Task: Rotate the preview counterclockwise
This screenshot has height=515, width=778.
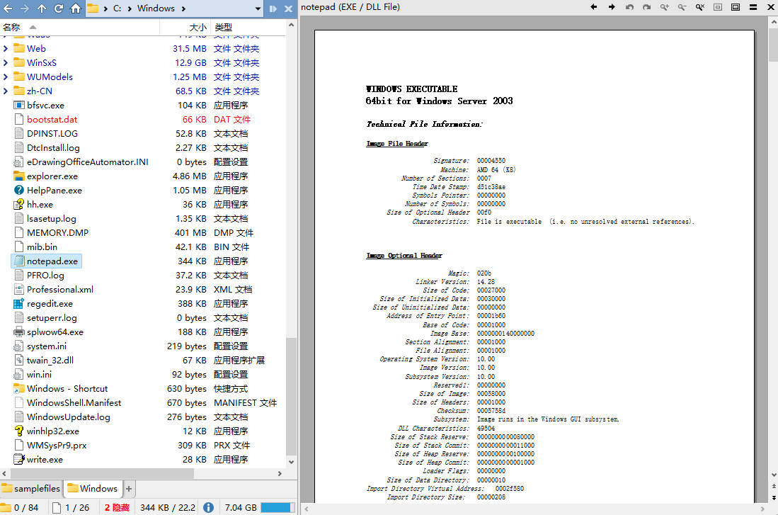Action: pos(629,7)
